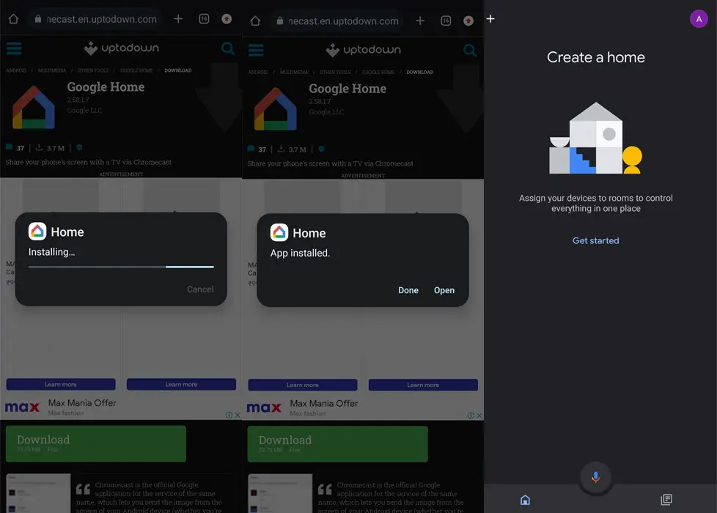Click the green Download button in the left screenshot
The width and height of the screenshot is (717, 513).
96,443
